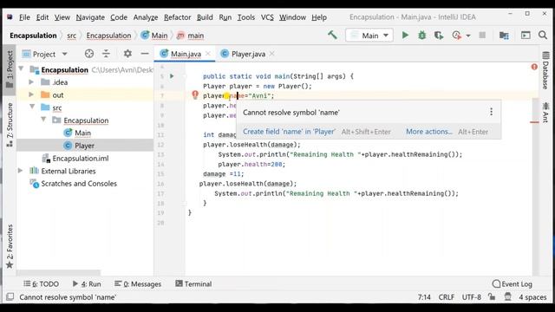Open the run configuration Main dropdown
The height and width of the screenshot is (312, 555).
coord(369,36)
